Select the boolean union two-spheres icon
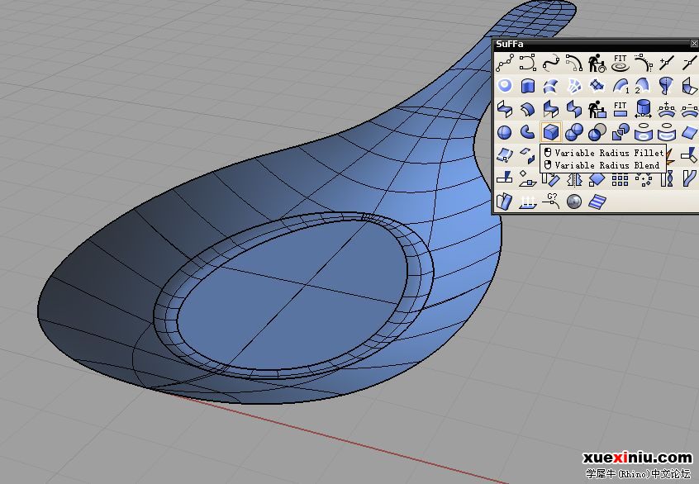The height and width of the screenshot is (484, 699). click(x=574, y=132)
